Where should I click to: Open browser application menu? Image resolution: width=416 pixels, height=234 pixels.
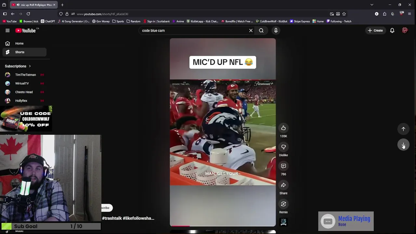409,14
